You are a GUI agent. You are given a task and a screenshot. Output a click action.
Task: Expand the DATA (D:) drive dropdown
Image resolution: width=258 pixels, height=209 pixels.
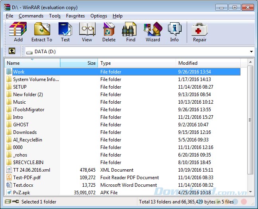click(251, 52)
